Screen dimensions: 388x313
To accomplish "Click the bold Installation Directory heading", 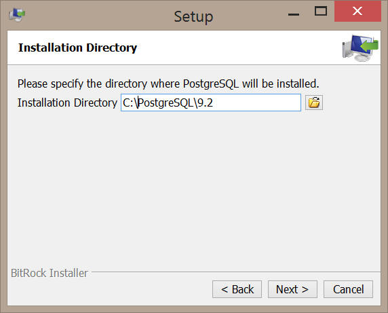I will pos(78,48).
